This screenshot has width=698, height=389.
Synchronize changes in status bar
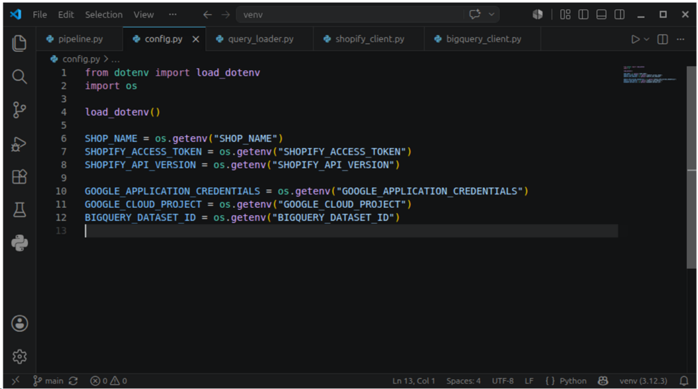pos(74,381)
